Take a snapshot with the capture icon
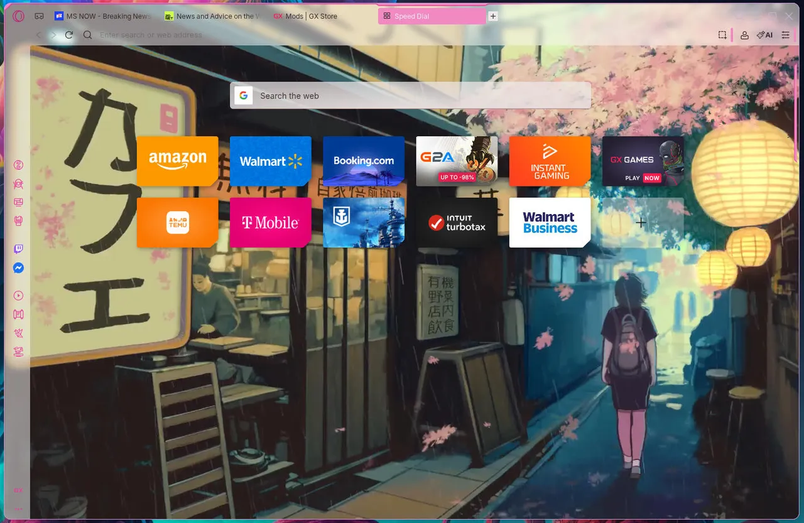The height and width of the screenshot is (523, 804). click(x=722, y=35)
